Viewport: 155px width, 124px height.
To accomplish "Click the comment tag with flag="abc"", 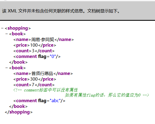I will click(39, 101).
